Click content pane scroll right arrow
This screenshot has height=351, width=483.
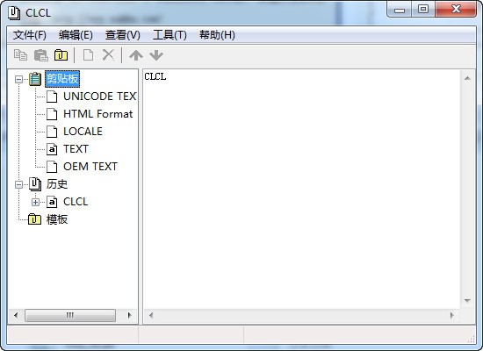coord(452,315)
